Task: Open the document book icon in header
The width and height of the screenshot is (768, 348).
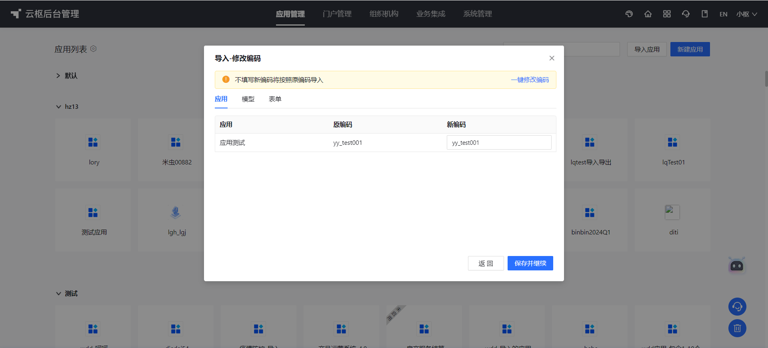Action: click(705, 14)
